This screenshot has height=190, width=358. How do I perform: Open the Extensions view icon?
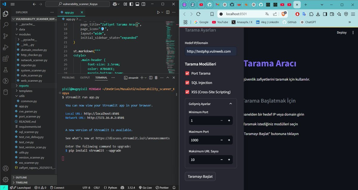(x=5, y=58)
